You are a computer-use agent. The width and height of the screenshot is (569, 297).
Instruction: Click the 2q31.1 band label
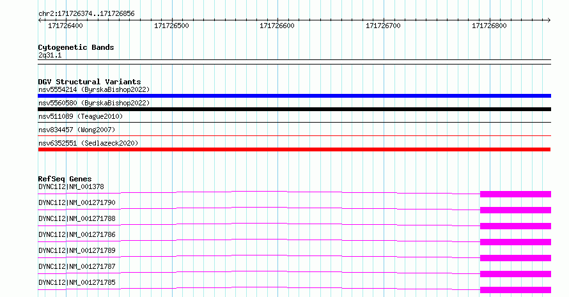tap(50, 56)
